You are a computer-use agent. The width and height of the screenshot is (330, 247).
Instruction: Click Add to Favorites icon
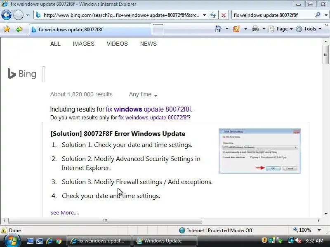[19, 29]
